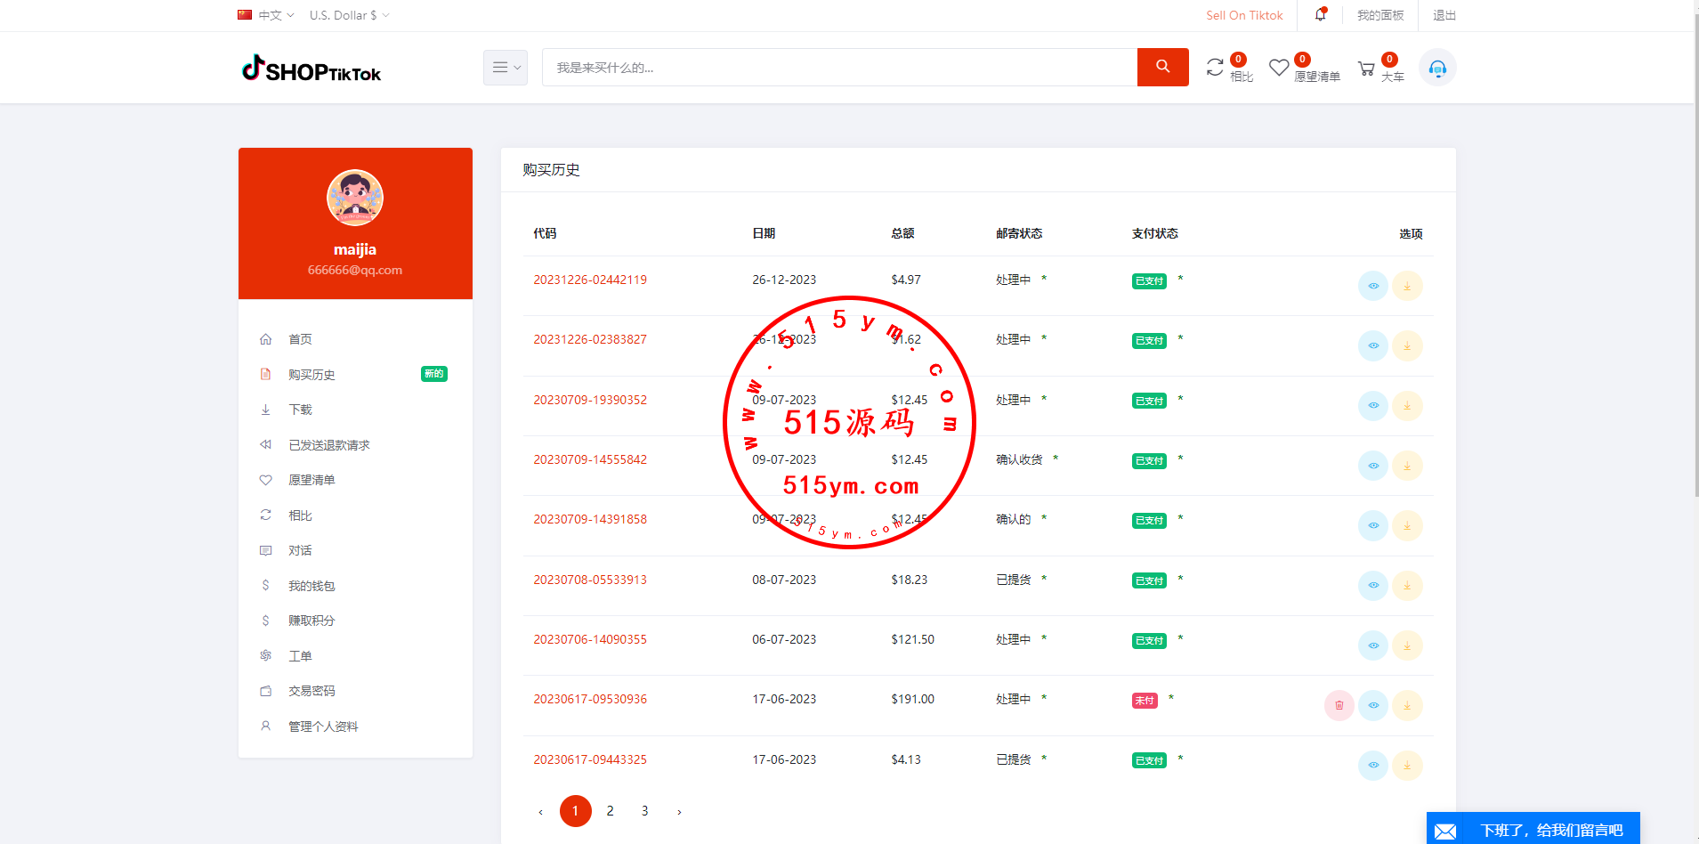
Task: Expand the language dropdown 中文
Action: 266,15
